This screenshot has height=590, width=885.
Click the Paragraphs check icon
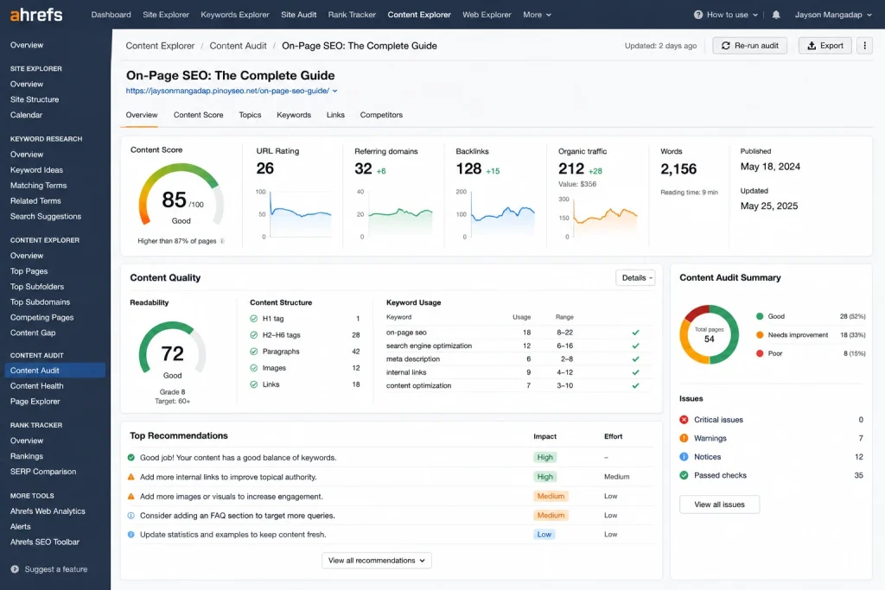(x=253, y=352)
